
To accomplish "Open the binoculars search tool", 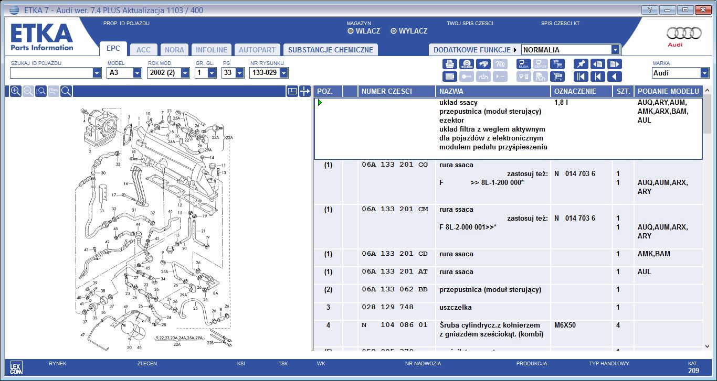I will pyautogui.click(x=483, y=64).
